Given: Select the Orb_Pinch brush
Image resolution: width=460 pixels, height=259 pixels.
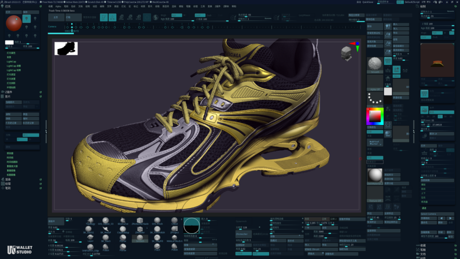Looking at the screenshot, I should click(x=157, y=221).
